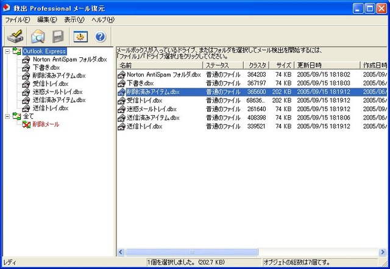The width and height of the screenshot is (390, 269).
Task: Click the drive select toolbar icon
Action: point(15,37)
